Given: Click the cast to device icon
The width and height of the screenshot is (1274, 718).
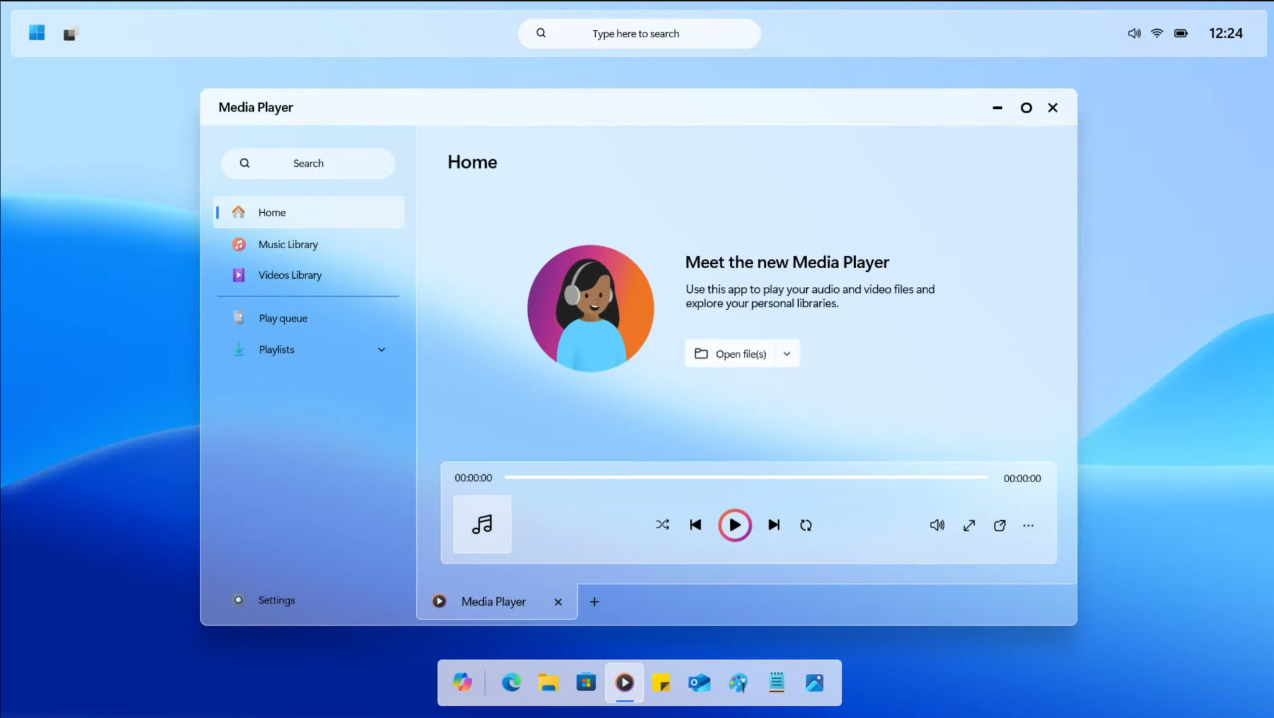Looking at the screenshot, I should 999,525.
